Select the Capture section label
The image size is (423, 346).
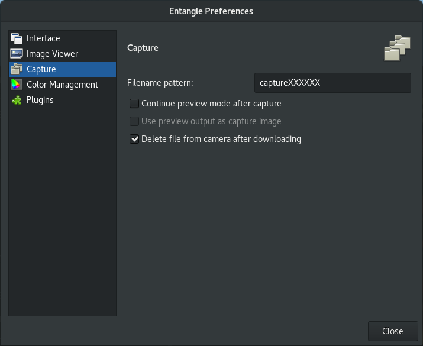(x=41, y=69)
